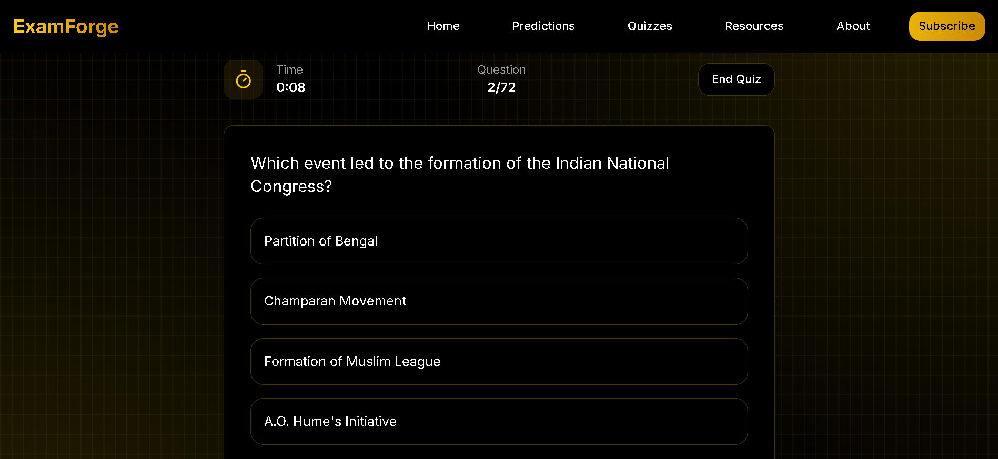
Task: Navigate to the Predictions section
Action: click(543, 26)
